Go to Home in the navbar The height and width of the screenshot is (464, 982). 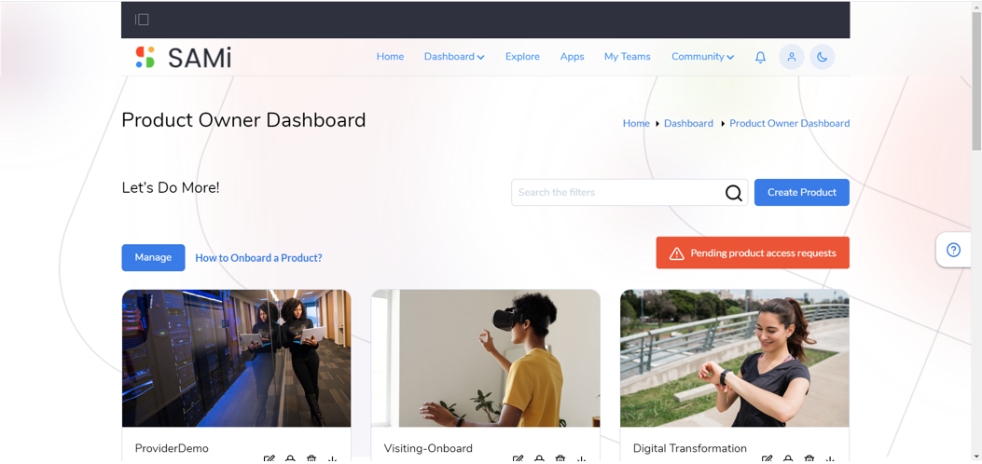pyautogui.click(x=390, y=57)
